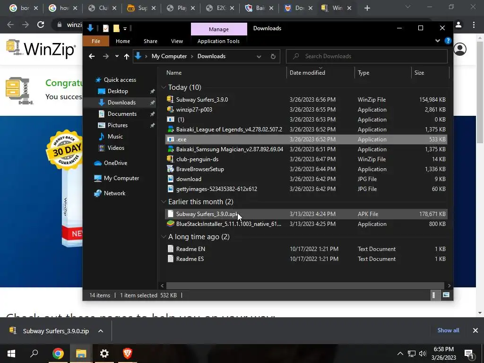Select BraveBrowserSetup installer icon
The height and width of the screenshot is (363, 484).
pos(170,169)
